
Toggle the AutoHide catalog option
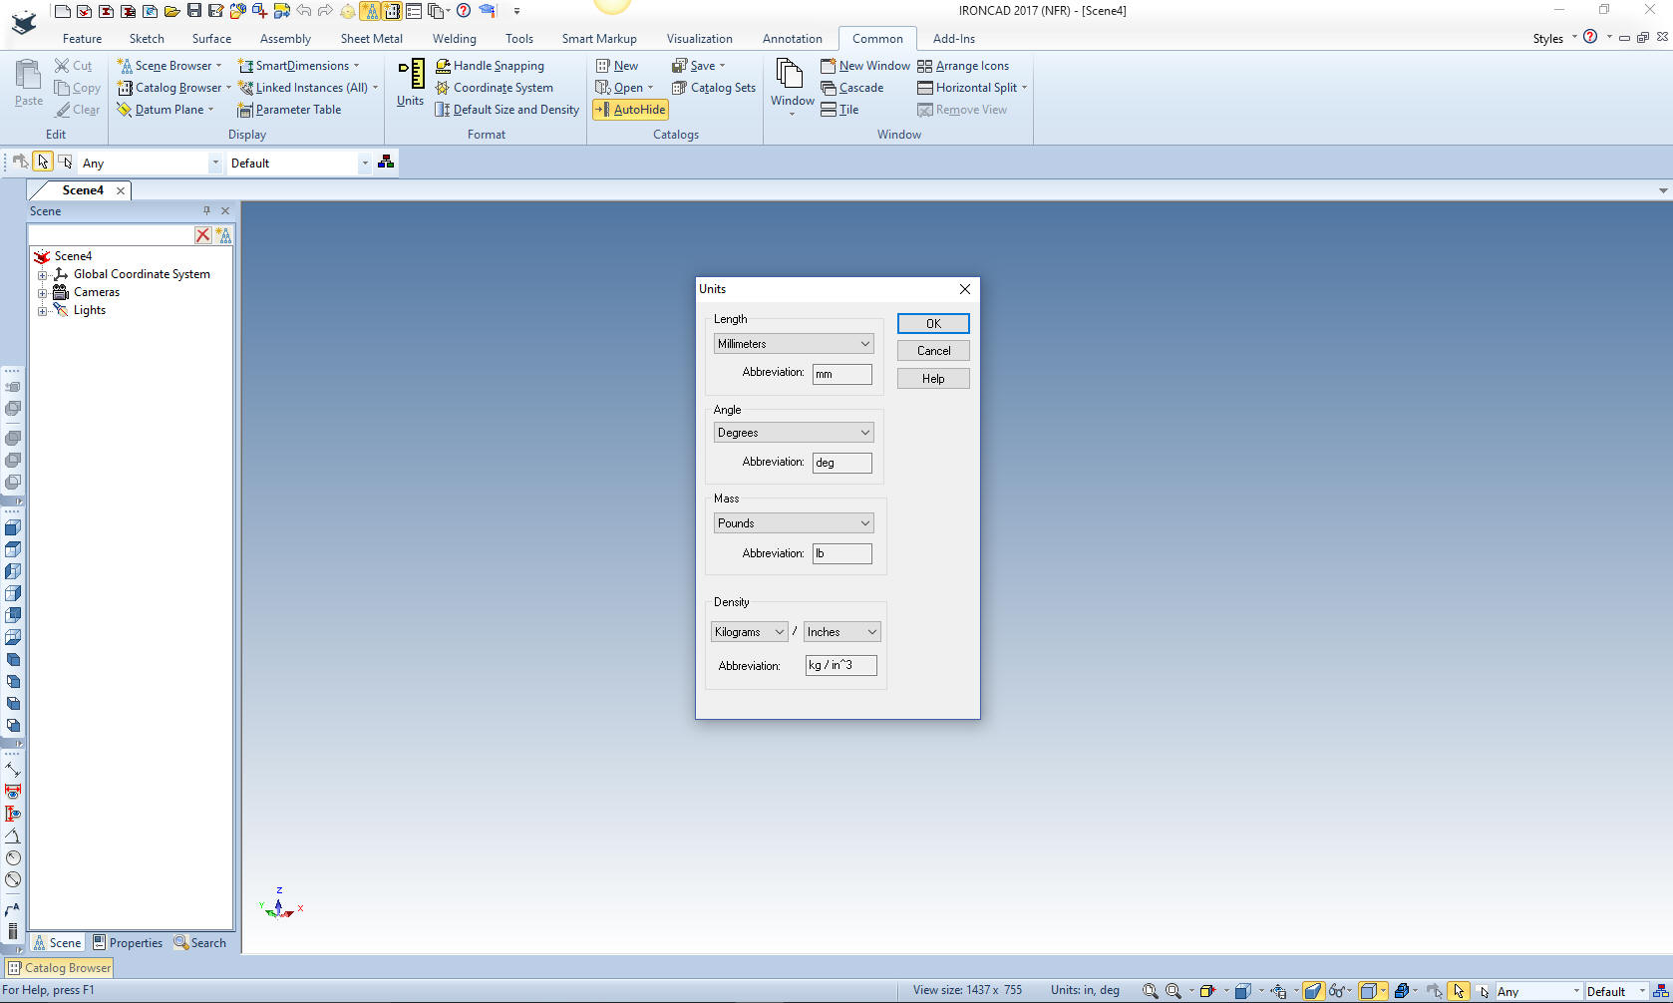[x=630, y=110]
